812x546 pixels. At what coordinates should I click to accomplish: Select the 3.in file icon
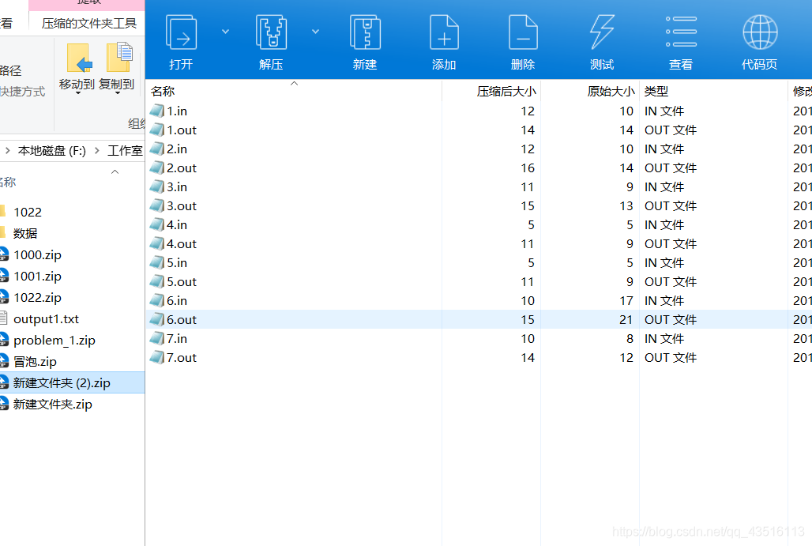tap(157, 187)
